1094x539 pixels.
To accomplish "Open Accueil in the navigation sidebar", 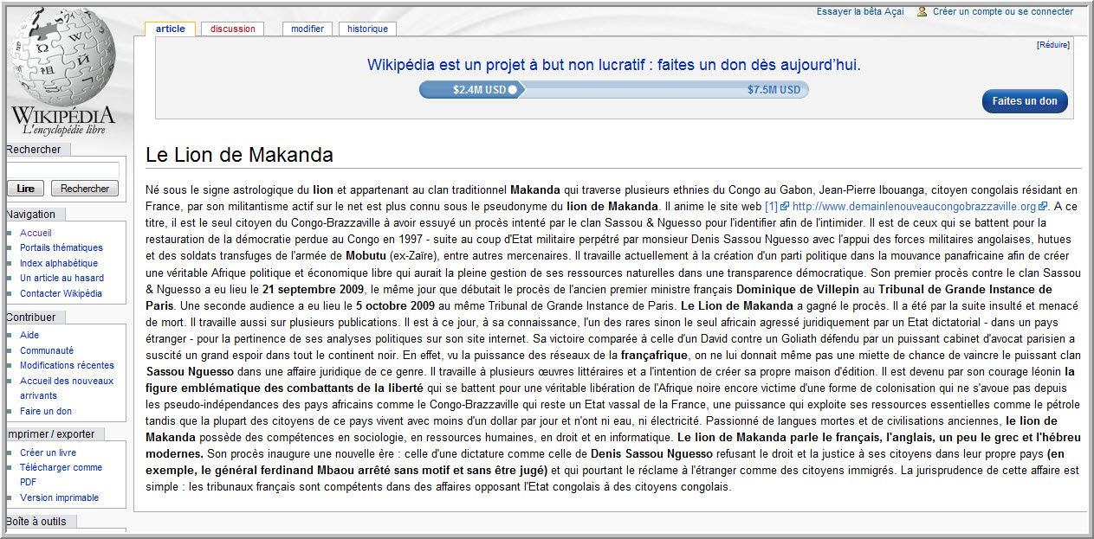I will tap(36, 233).
